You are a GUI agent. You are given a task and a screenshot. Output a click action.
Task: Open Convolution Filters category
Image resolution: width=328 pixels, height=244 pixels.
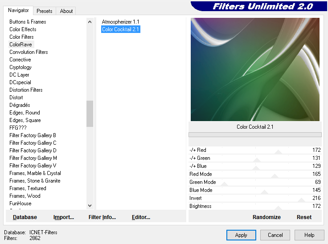(x=29, y=52)
